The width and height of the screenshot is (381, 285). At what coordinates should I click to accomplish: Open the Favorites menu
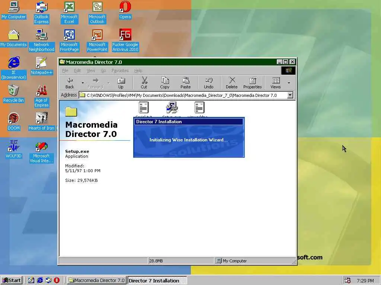pyautogui.click(x=120, y=71)
